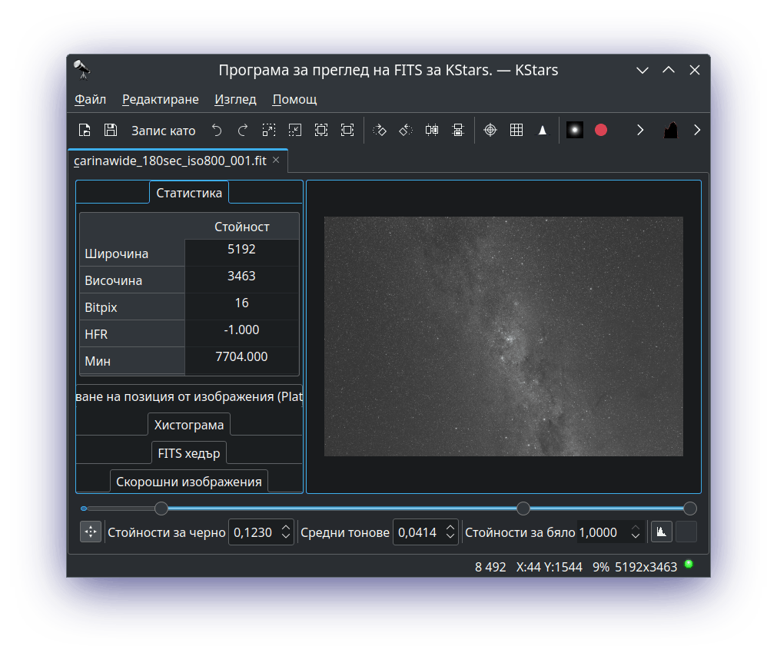The image size is (777, 656).
Task: Open the histogram toolbar icon
Action: pos(671,131)
